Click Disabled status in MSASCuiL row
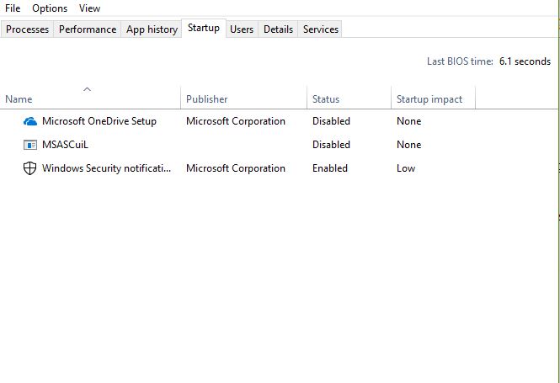560x383 pixels. [x=331, y=145]
